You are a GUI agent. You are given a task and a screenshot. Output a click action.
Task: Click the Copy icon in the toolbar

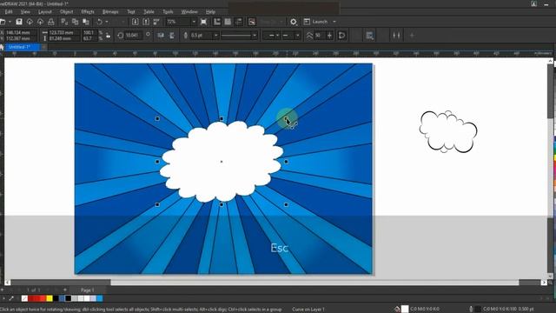pos(76,22)
